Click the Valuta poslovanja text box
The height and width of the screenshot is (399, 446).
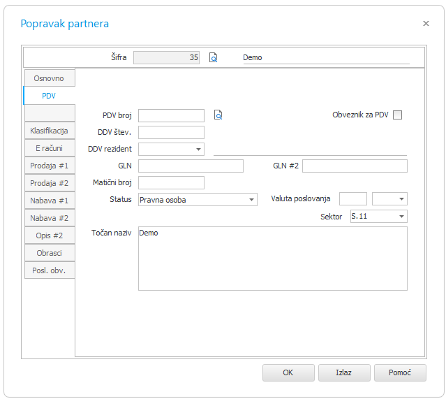point(353,198)
